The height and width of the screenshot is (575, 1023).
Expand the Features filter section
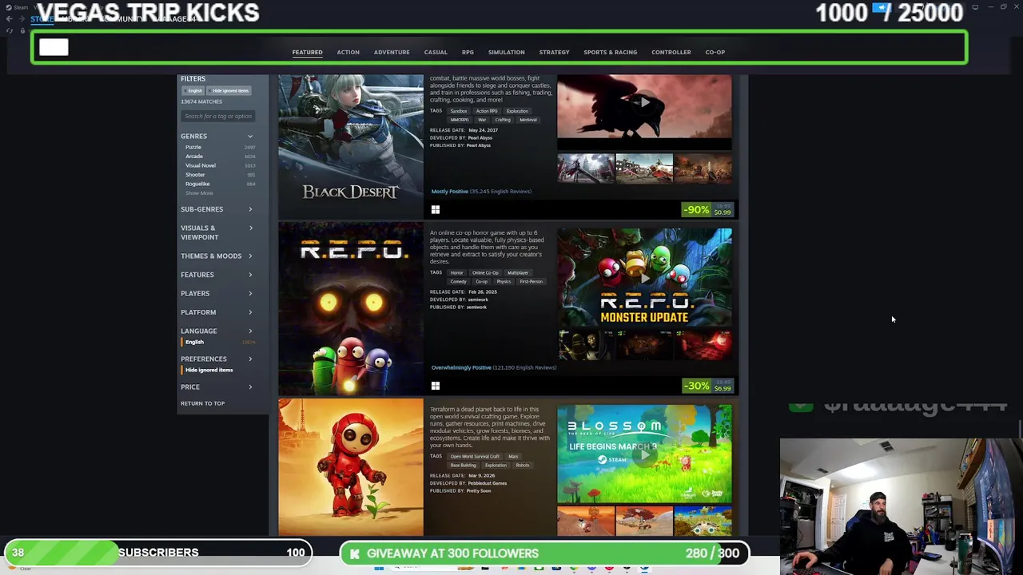217,275
